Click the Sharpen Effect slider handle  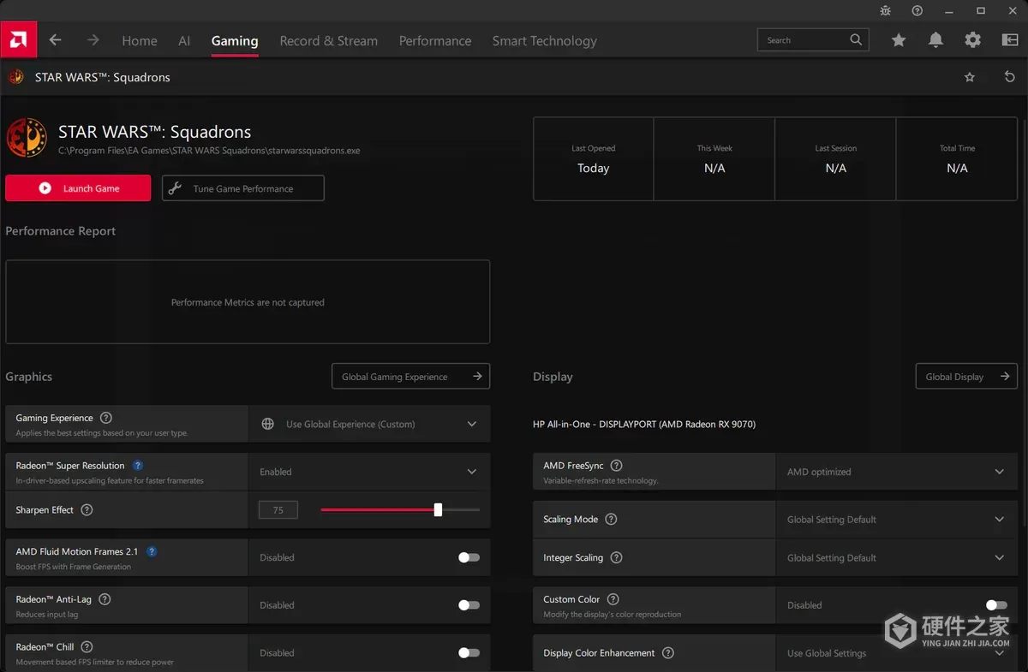click(x=438, y=509)
